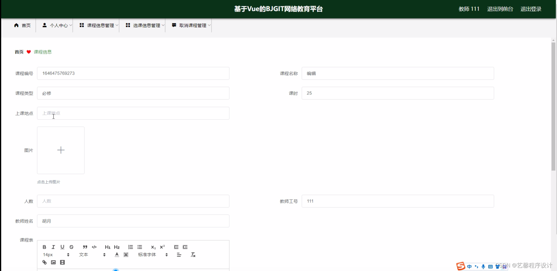Expand the 课程信息管理 menu
This screenshot has height=271, width=557.
click(x=98, y=25)
